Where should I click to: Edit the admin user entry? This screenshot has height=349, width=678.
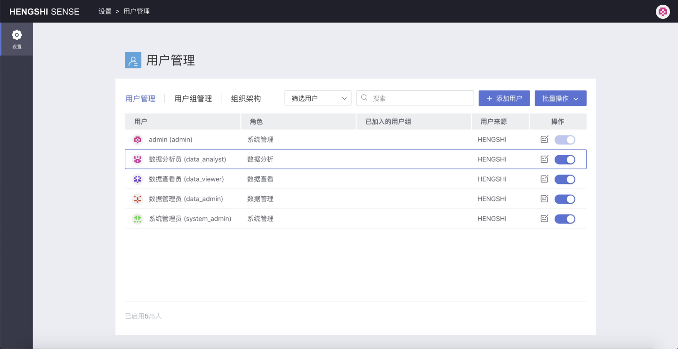pyautogui.click(x=544, y=139)
